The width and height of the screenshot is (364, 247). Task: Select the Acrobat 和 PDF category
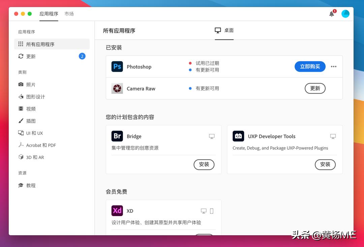[x=36, y=145]
